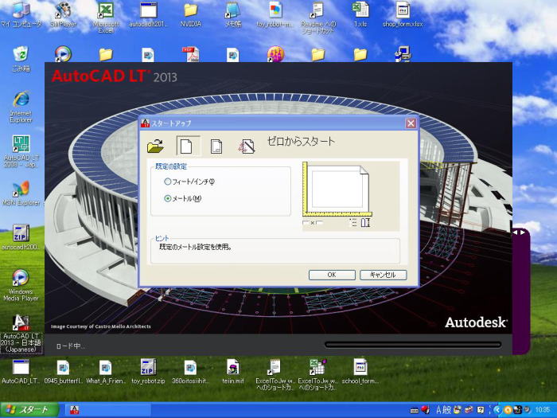Select the What_A_Frien.. file icon

[106, 372]
